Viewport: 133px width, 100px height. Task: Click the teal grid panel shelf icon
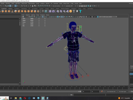click(46, 11)
